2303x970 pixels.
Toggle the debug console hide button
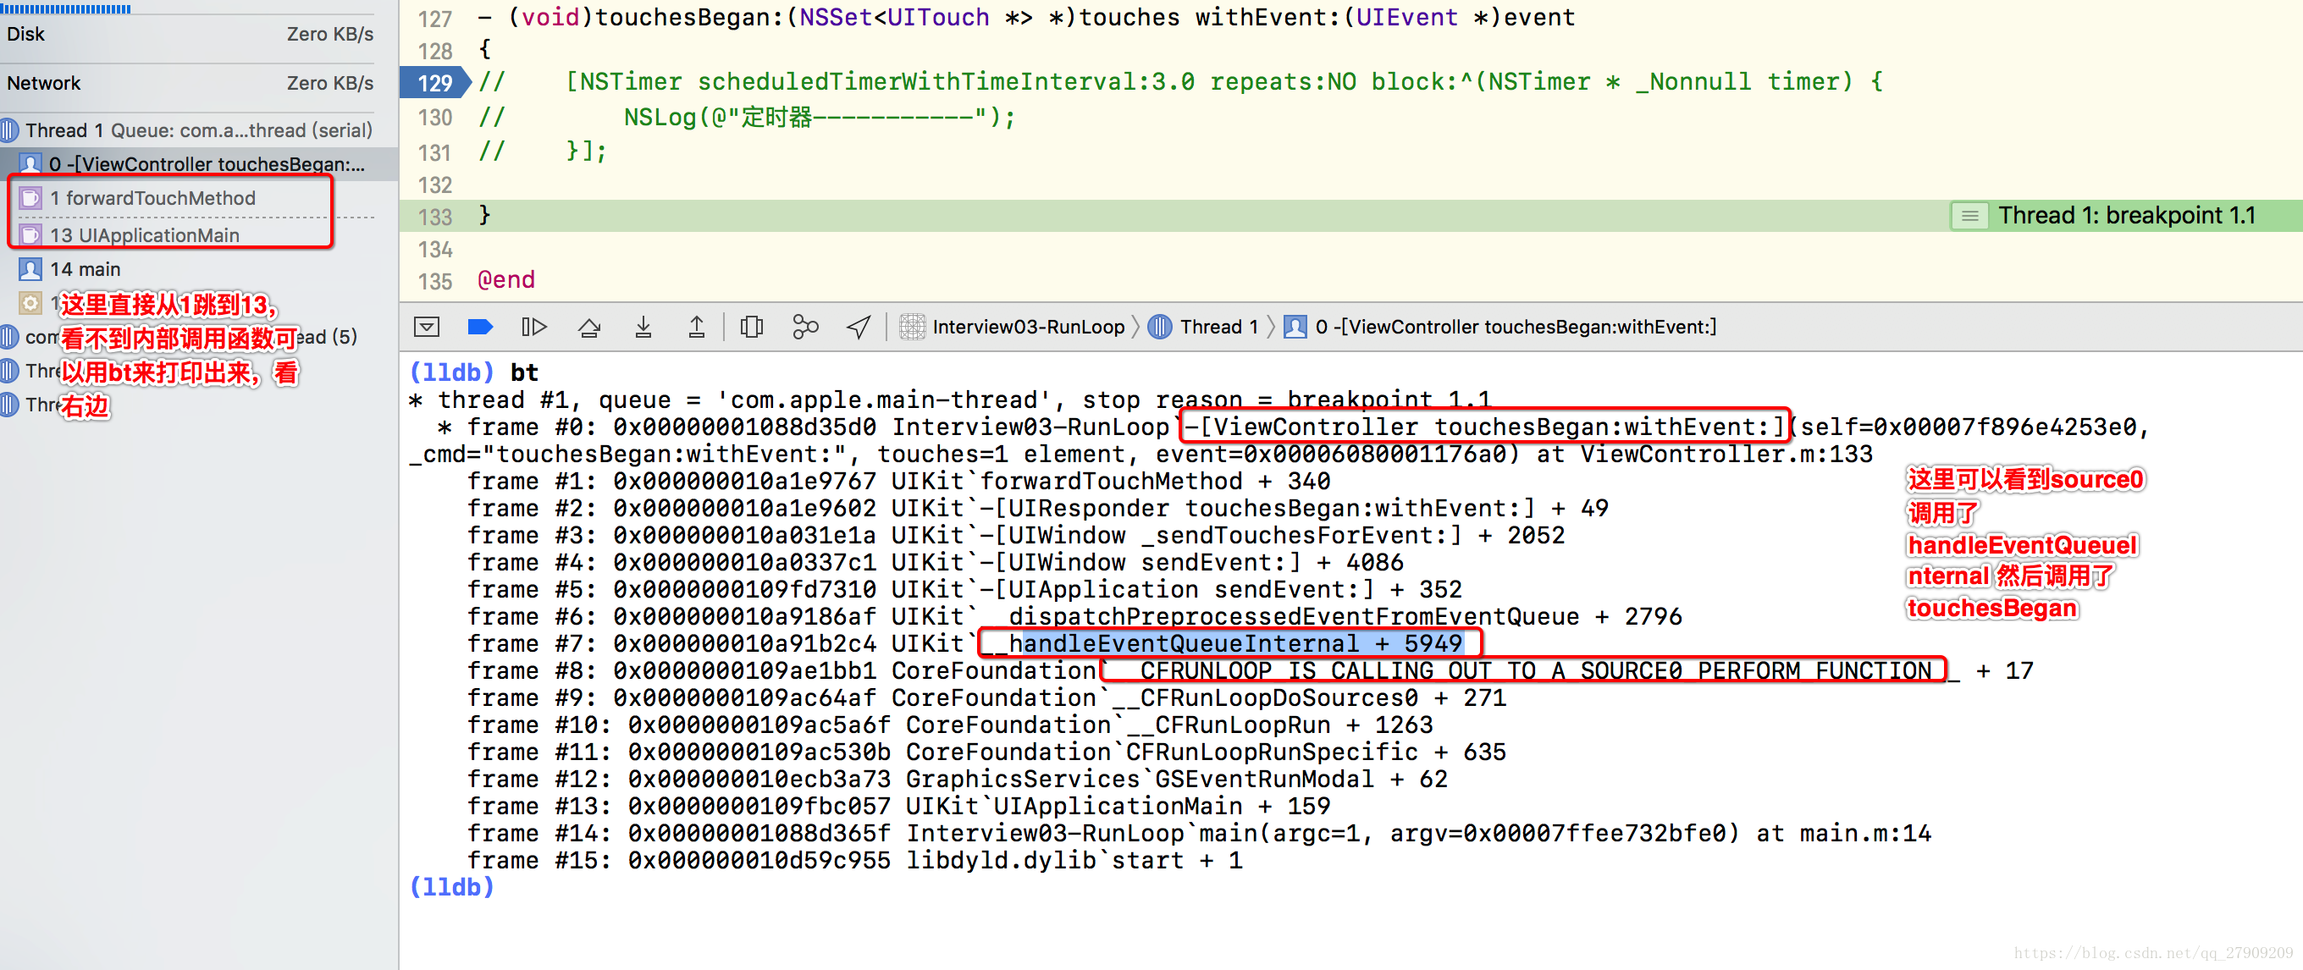(428, 328)
